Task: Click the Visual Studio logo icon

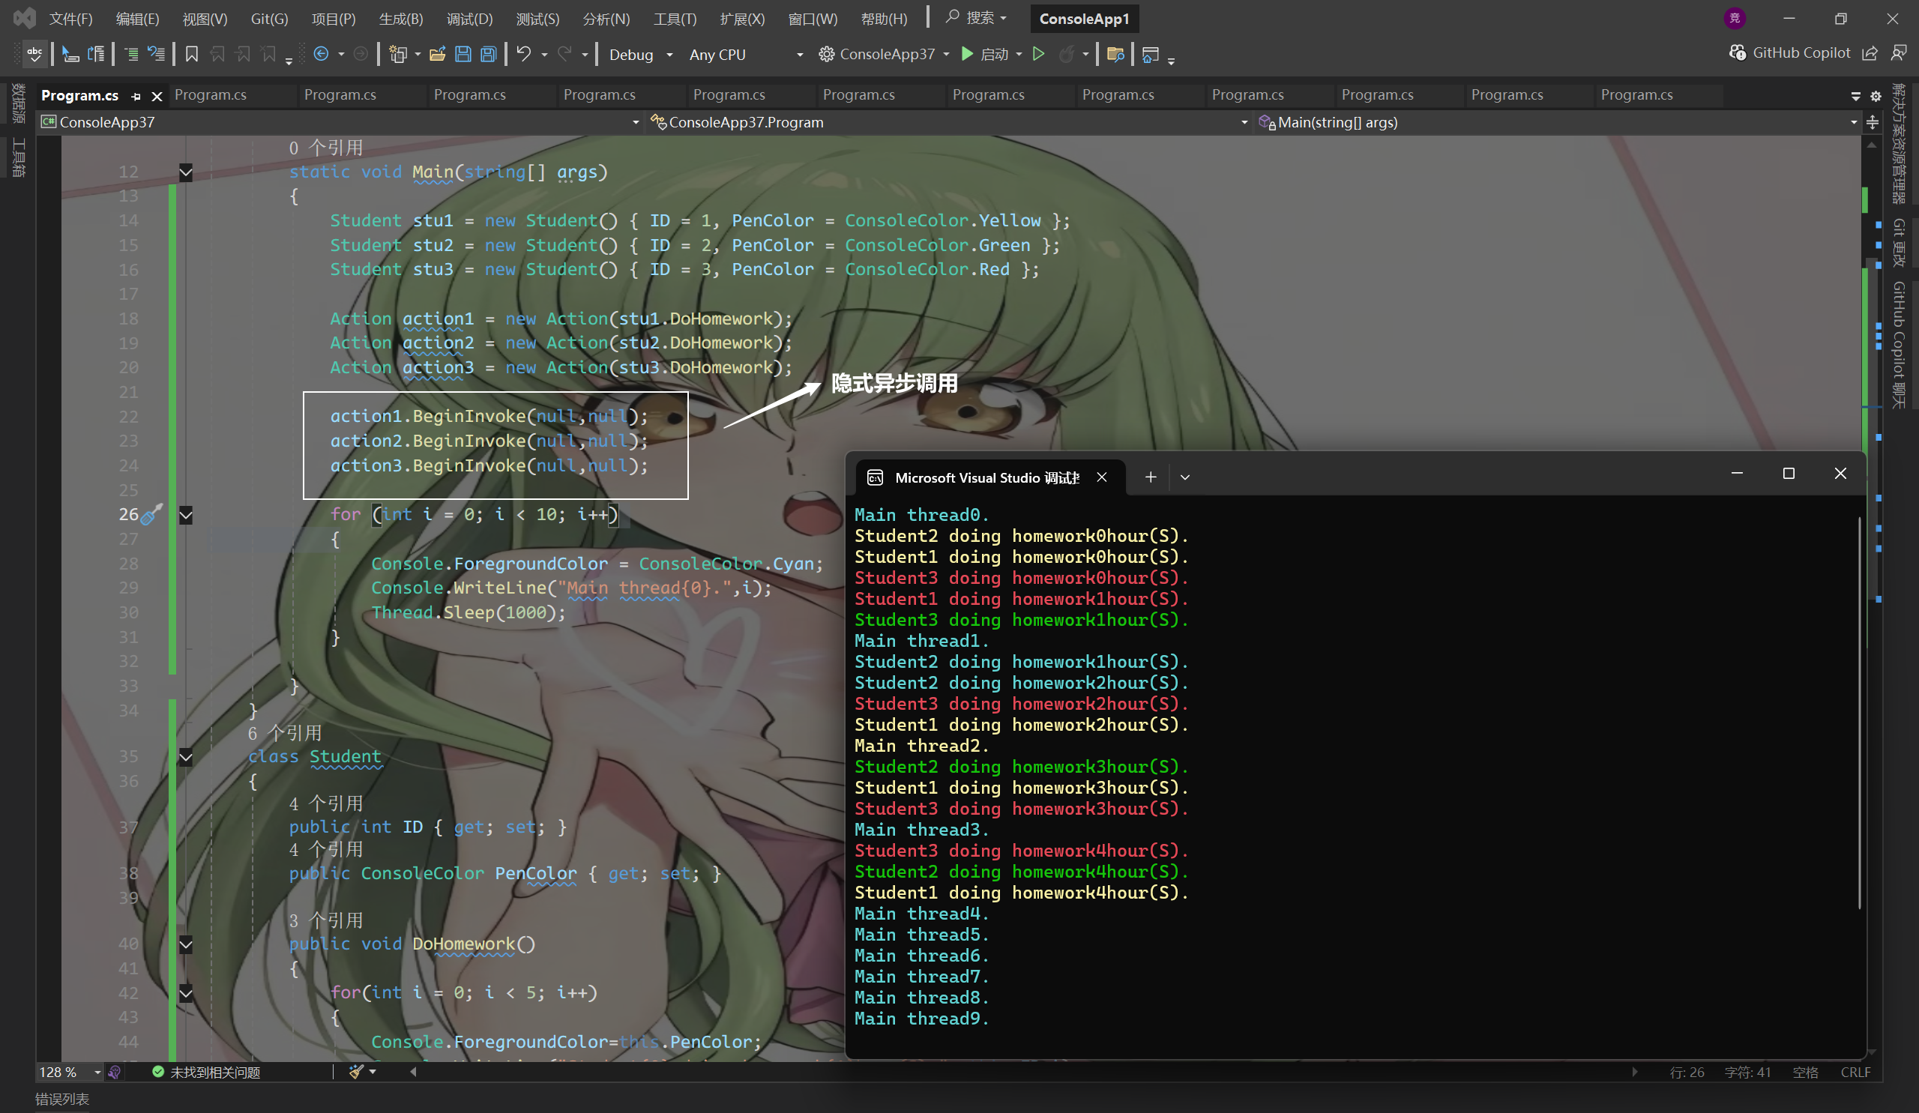Action: click(x=25, y=17)
